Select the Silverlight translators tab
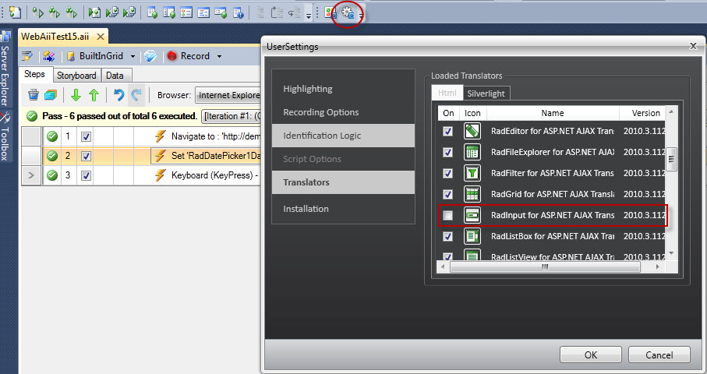Viewport: 707px width, 374px height. (x=486, y=93)
